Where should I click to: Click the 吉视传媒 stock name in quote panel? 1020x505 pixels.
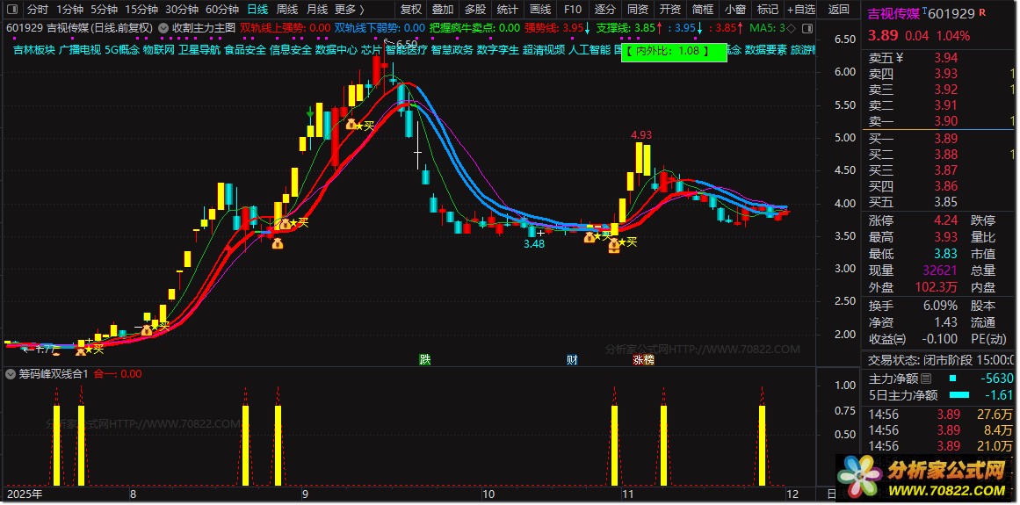coord(893,14)
